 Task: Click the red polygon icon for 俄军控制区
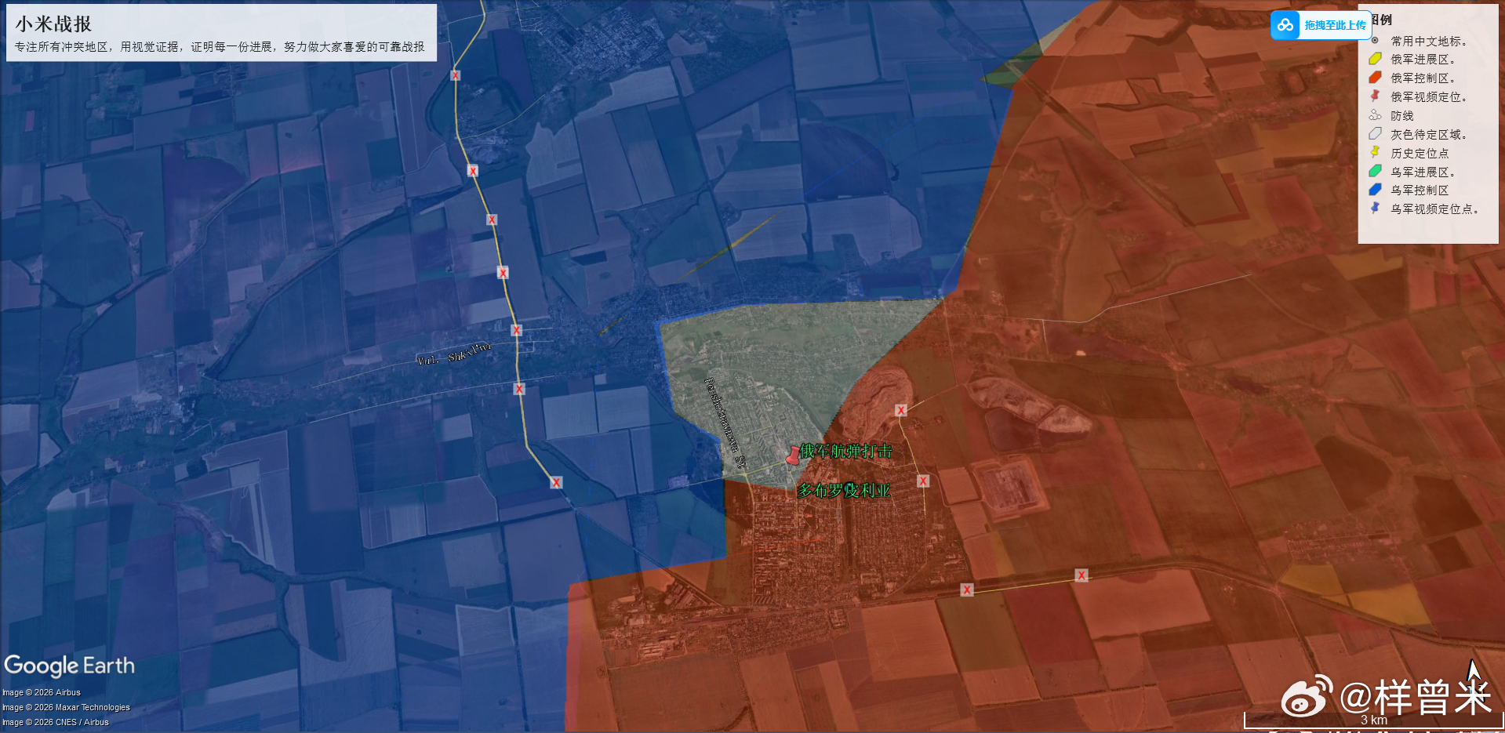[1375, 78]
